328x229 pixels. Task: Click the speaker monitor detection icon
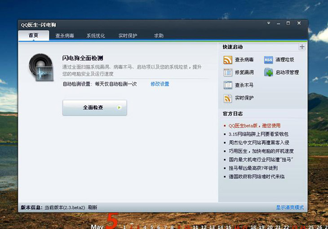[x=41, y=67]
